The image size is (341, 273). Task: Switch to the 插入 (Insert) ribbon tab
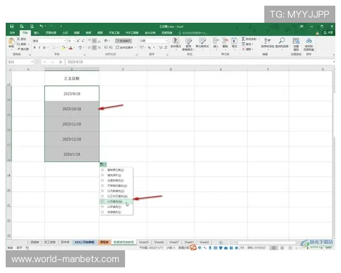[37, 33]
